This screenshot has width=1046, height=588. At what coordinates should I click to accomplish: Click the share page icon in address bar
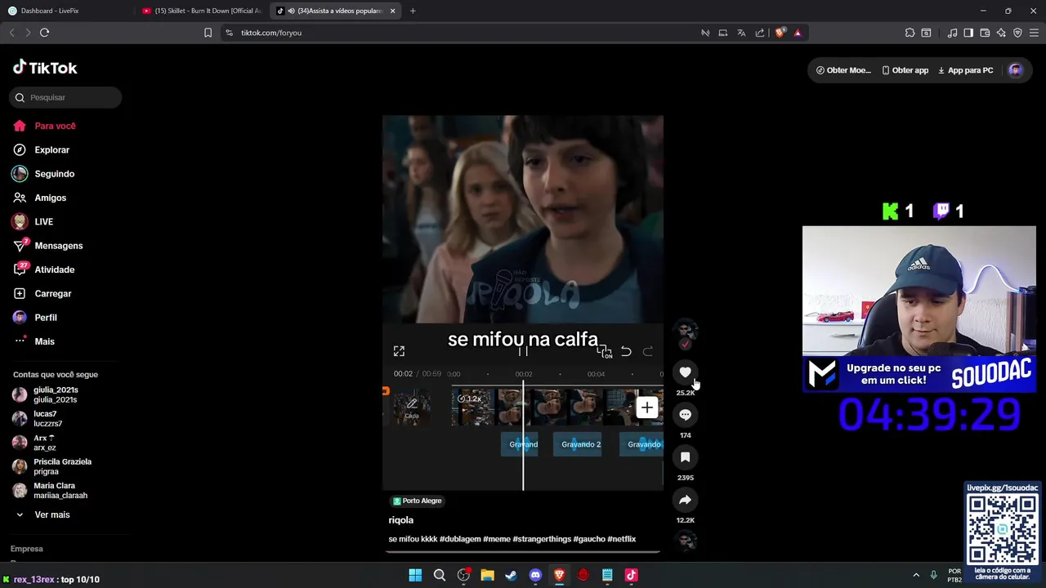[760, 33]
